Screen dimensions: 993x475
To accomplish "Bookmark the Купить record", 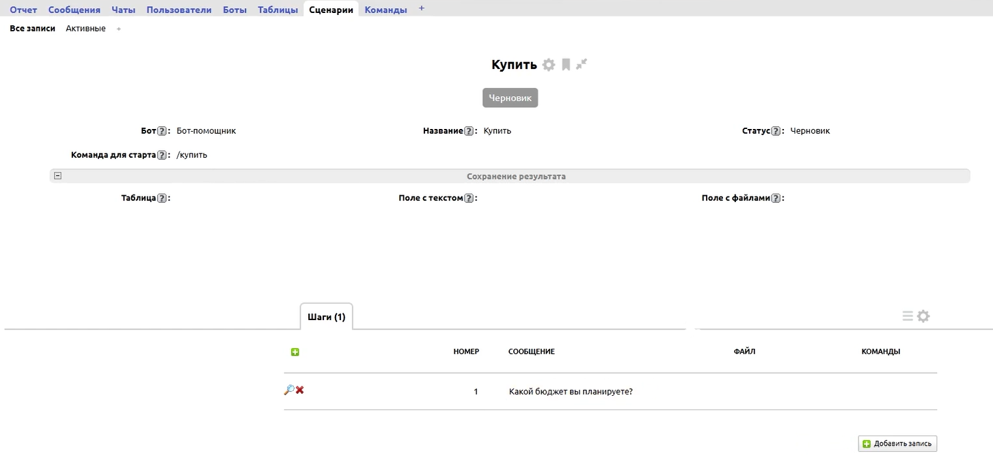I will 566,65.
